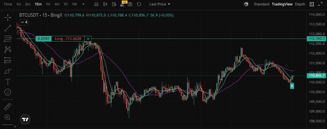Open the emoji icons tool
This screenshot has height=129, width=327.
8,92
